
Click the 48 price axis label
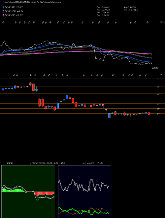(158, 87)
